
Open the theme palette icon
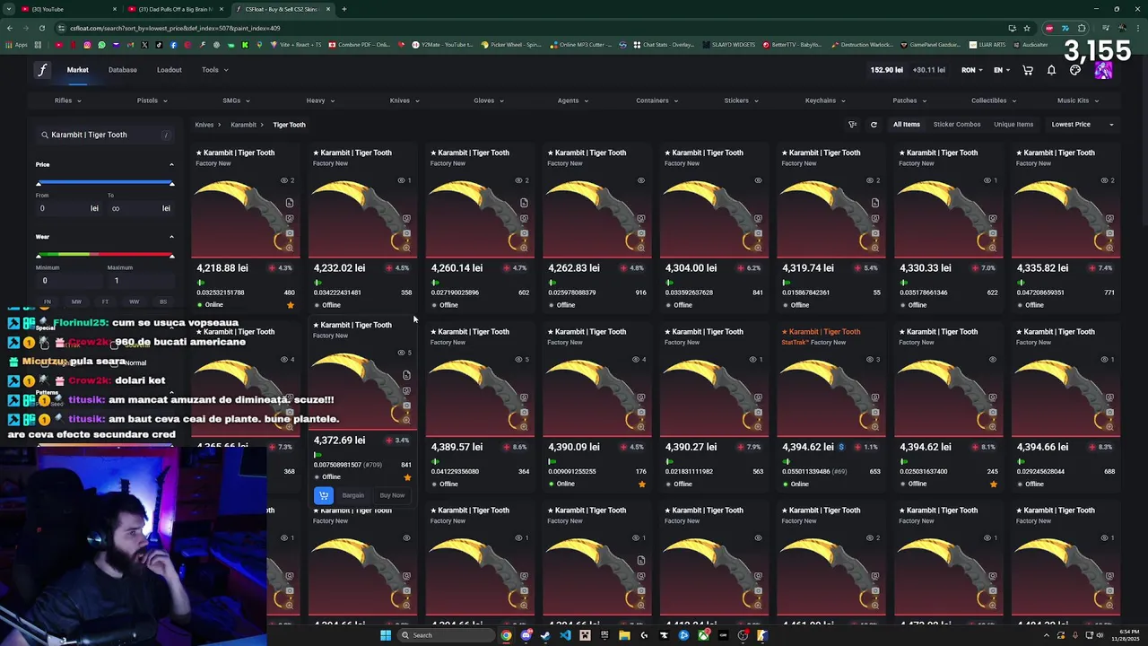tap(1075, 70)
